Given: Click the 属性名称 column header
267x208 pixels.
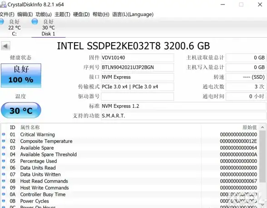Looking at the screenshot, I should pyautogui.click(x=30, y=127).
